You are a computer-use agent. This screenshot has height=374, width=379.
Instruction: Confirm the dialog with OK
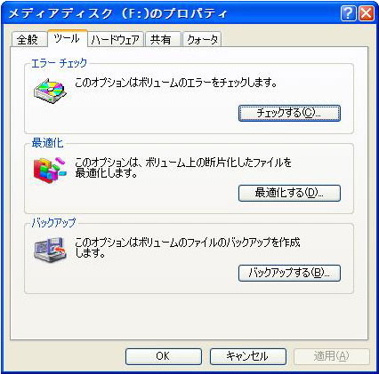164,356
